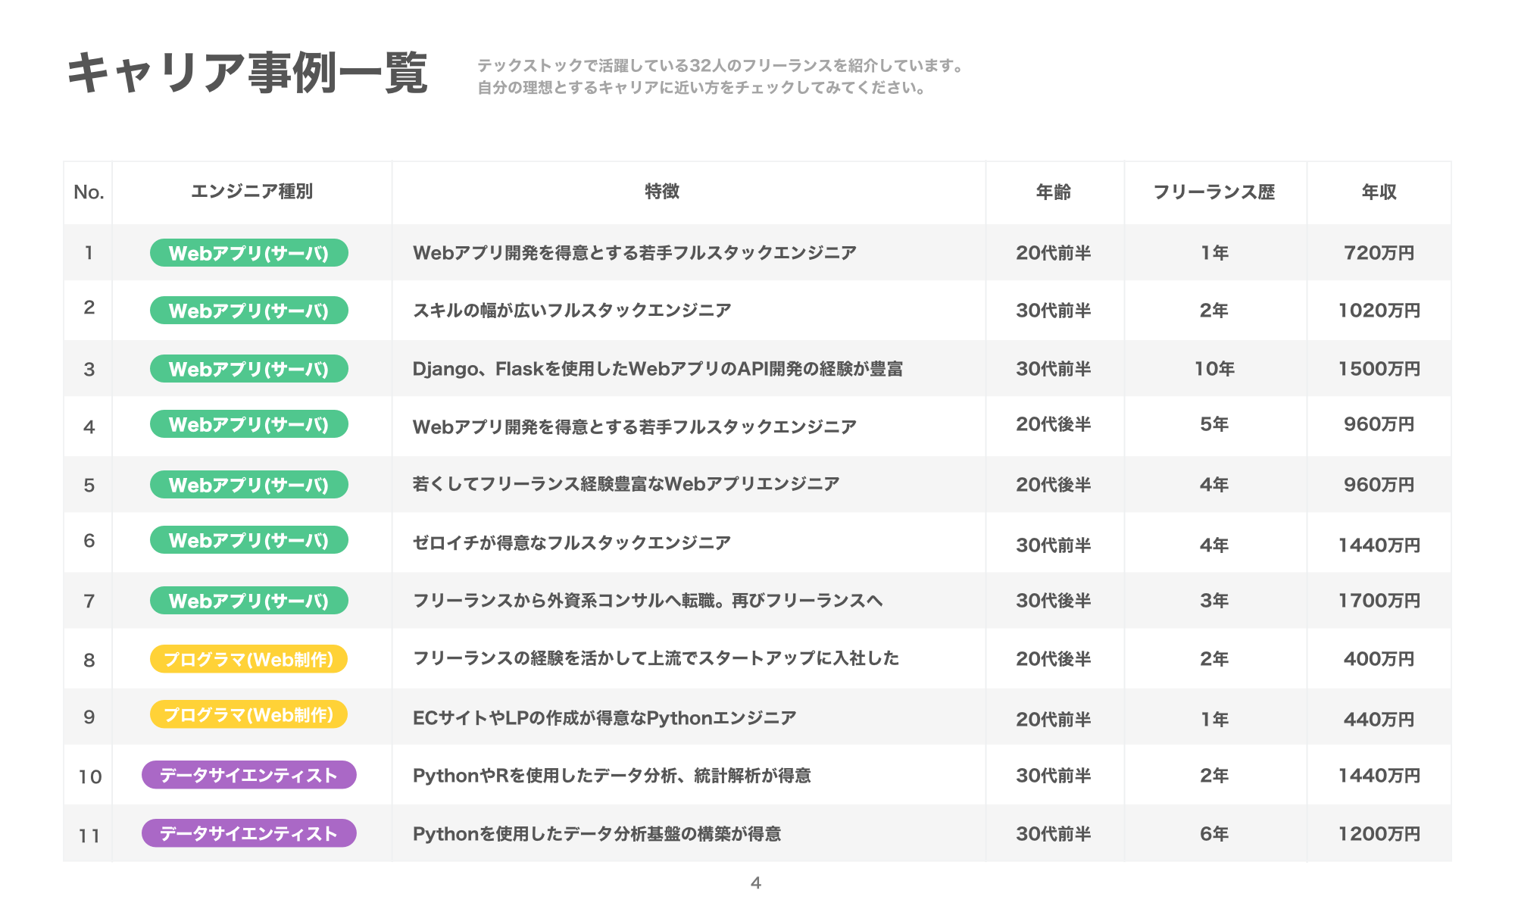Click the データサイエンティスト badge in row 11
Image resolution: width=1515 pixels, height=909 pixels.
(x=249, y=833)
